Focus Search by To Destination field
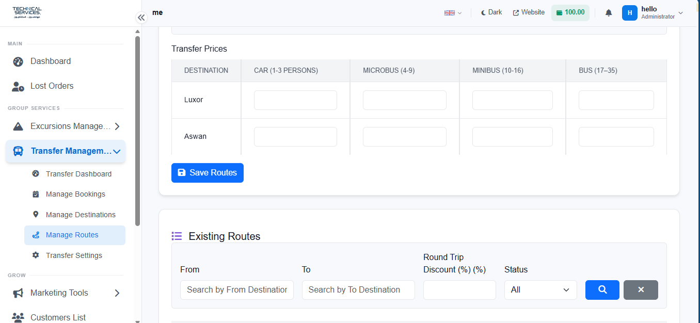This screenshot has height=323, width=700. [x=358, y=290]
